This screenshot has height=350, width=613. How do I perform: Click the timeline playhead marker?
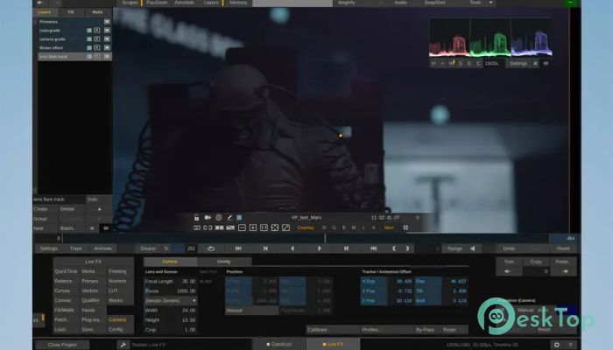(x=325, y=238)
